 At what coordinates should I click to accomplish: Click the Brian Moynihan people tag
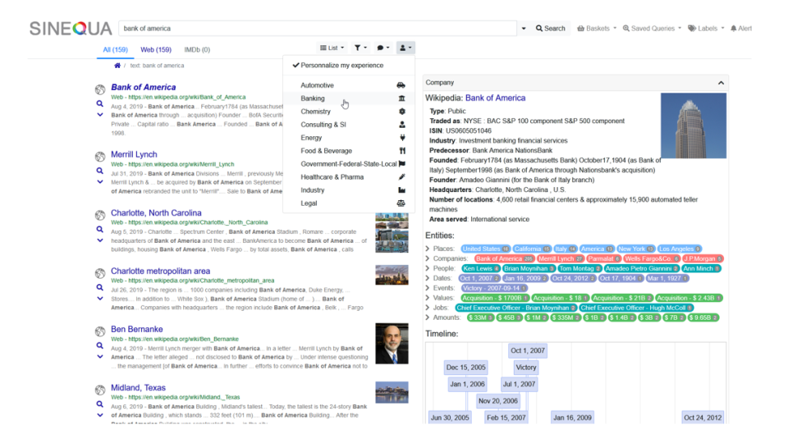coord(529,269)
